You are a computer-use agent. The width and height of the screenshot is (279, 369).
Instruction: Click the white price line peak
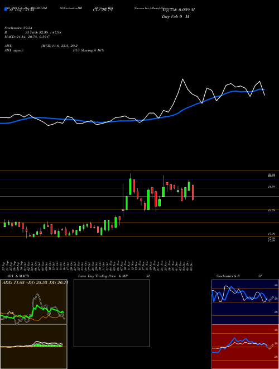pos(182,79)
